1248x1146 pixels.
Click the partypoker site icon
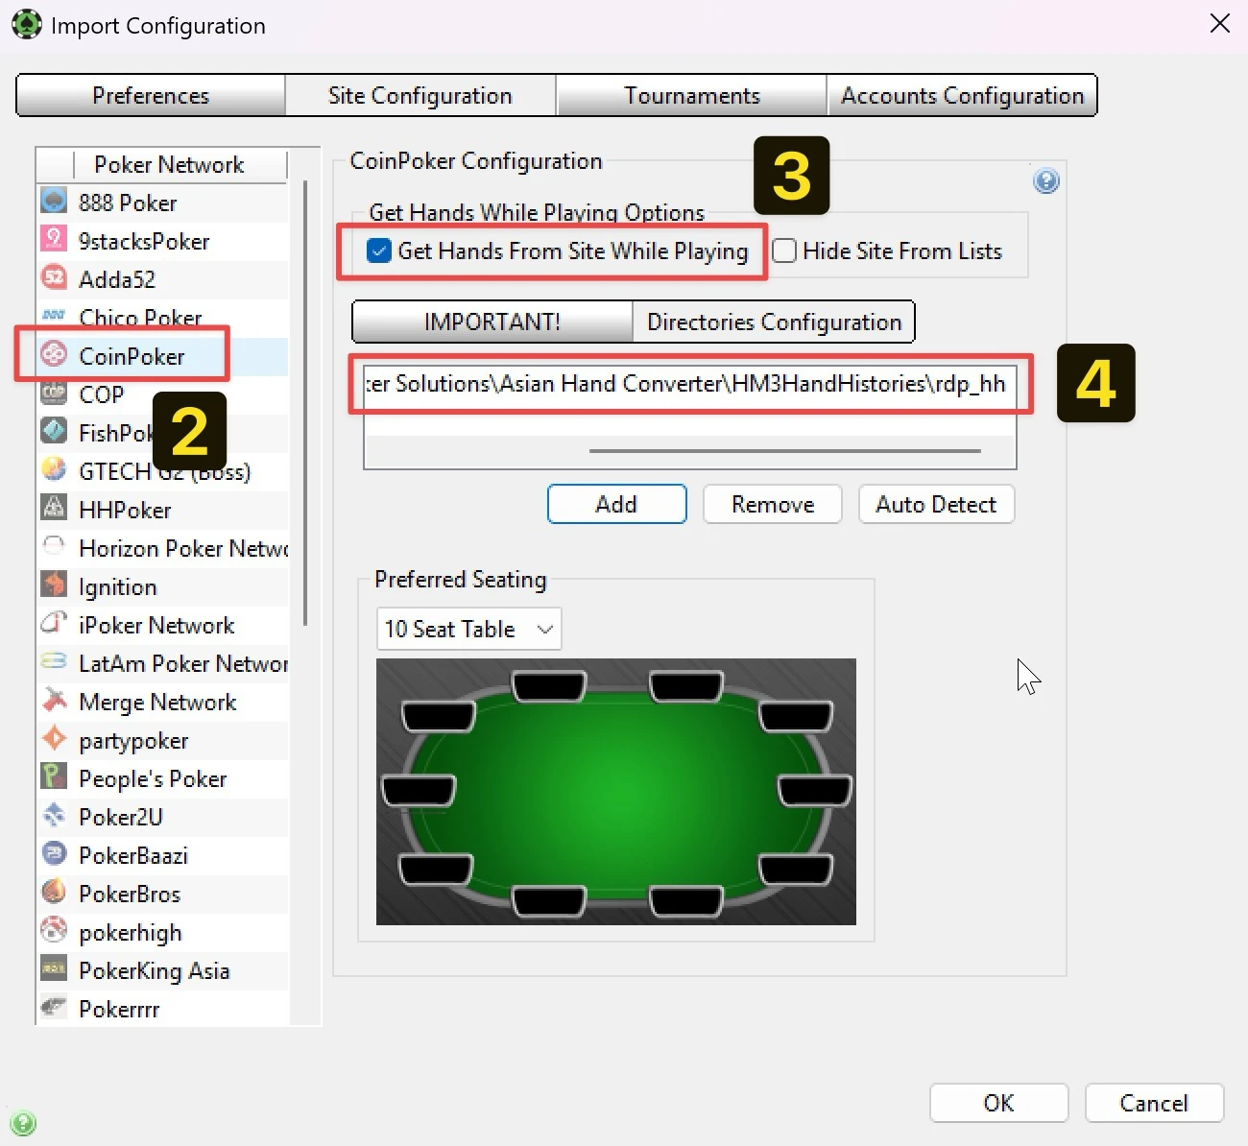54,739
